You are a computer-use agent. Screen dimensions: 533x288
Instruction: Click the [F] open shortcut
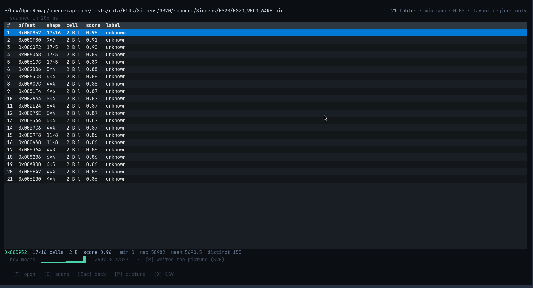24,274
